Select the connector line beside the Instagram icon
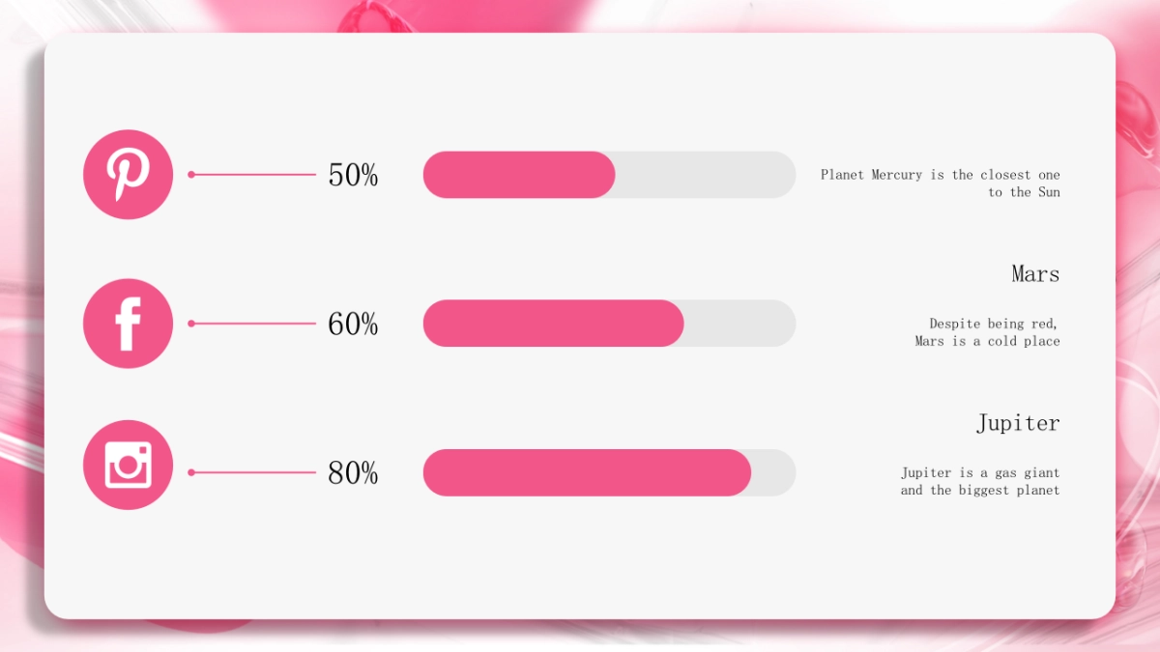Screen dimensions: 1160x652 pos(253,472)
